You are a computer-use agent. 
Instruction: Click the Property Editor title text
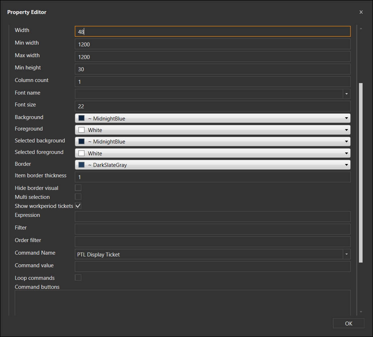tap(27, 12)
